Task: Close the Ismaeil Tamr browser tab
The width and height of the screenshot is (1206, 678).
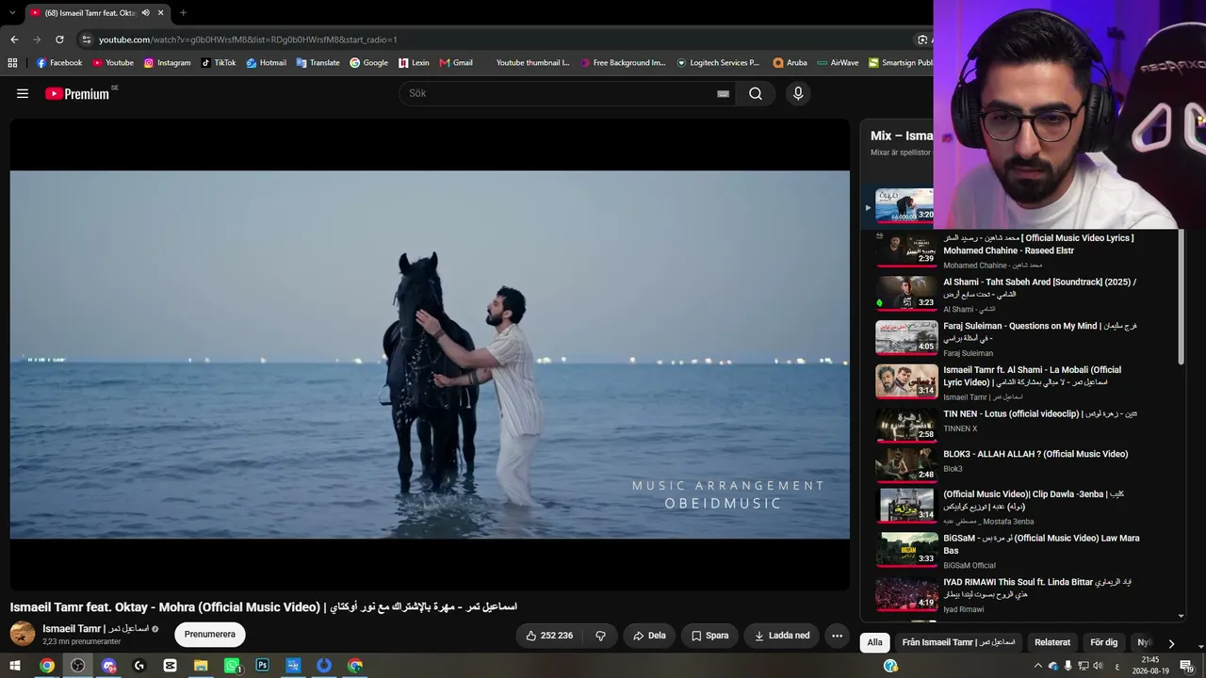Action: point(161,13)
